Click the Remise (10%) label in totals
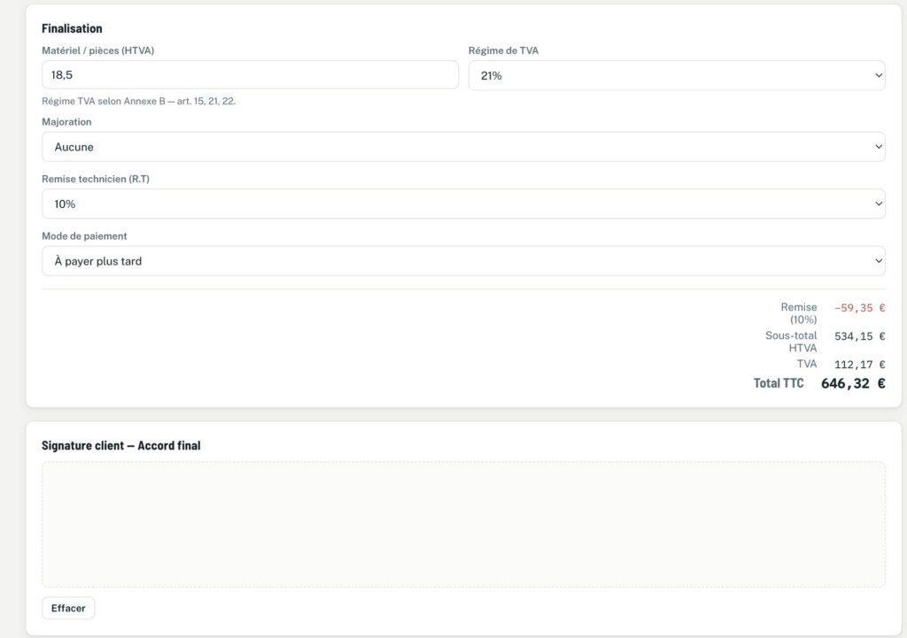Screen dimensions: 907x638 pos(799,313)
